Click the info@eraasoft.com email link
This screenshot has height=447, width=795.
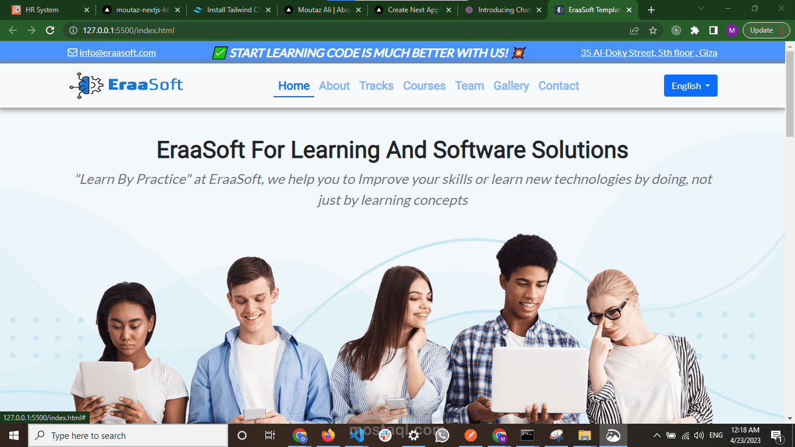tap(118, 52)
